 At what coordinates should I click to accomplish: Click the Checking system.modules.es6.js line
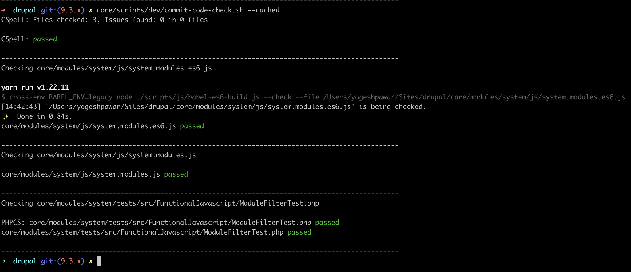(x=106, y=68)
